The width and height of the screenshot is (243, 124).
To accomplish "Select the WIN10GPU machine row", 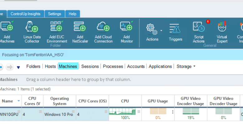I will 120,114.
